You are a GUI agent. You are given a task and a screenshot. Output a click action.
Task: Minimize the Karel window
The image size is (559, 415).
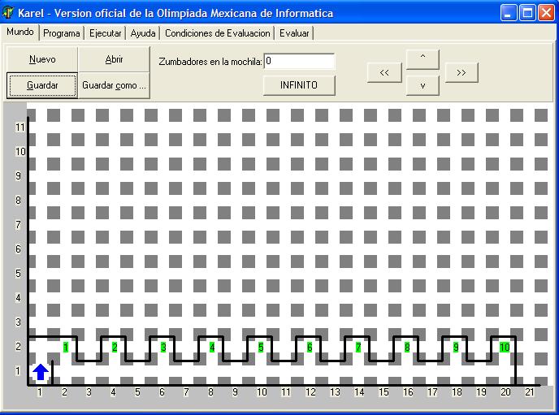(x=509, y=13)
